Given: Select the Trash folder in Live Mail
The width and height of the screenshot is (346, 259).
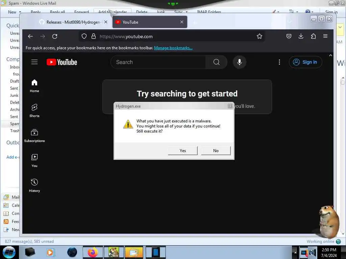Looking at the screenshot, I should click(x=15, y=131).
